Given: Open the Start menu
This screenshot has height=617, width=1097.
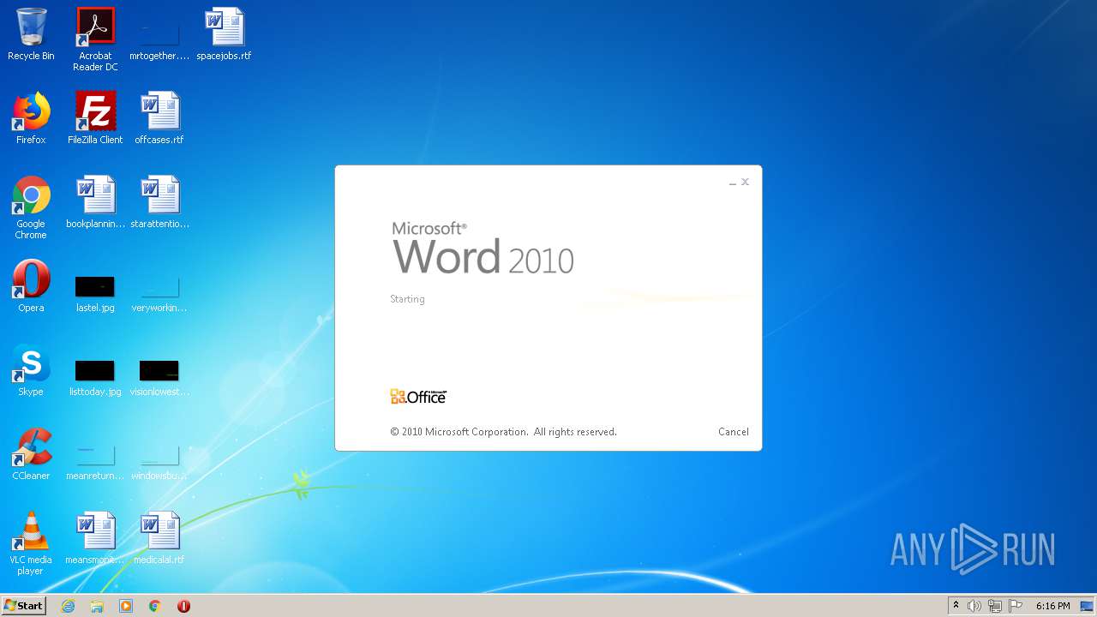Looking at the screenshot, I should 24,606.
